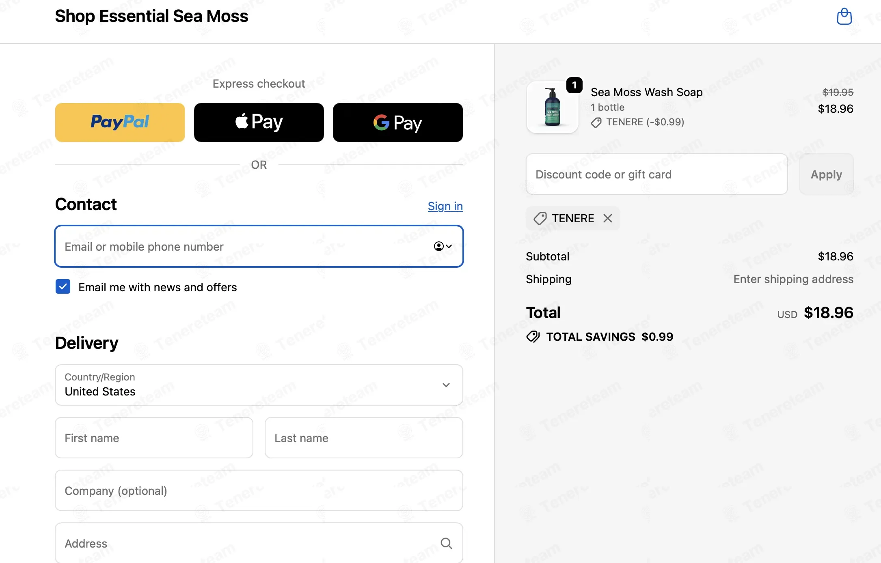Apply the discount code
The image size is (881, 563).
pyautogui.click(x=826, y=174)
